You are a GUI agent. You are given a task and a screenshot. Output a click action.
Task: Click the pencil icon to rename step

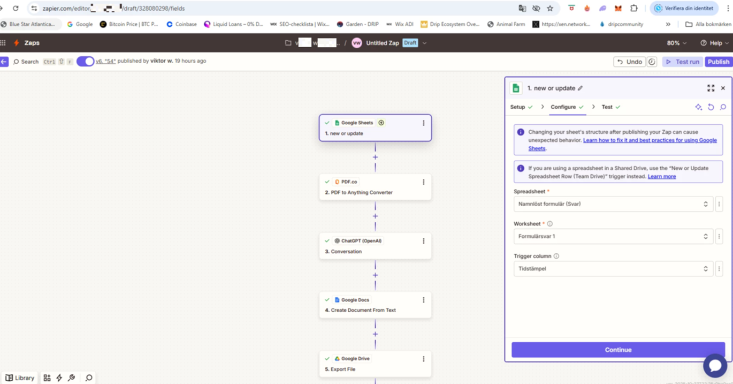581,88
